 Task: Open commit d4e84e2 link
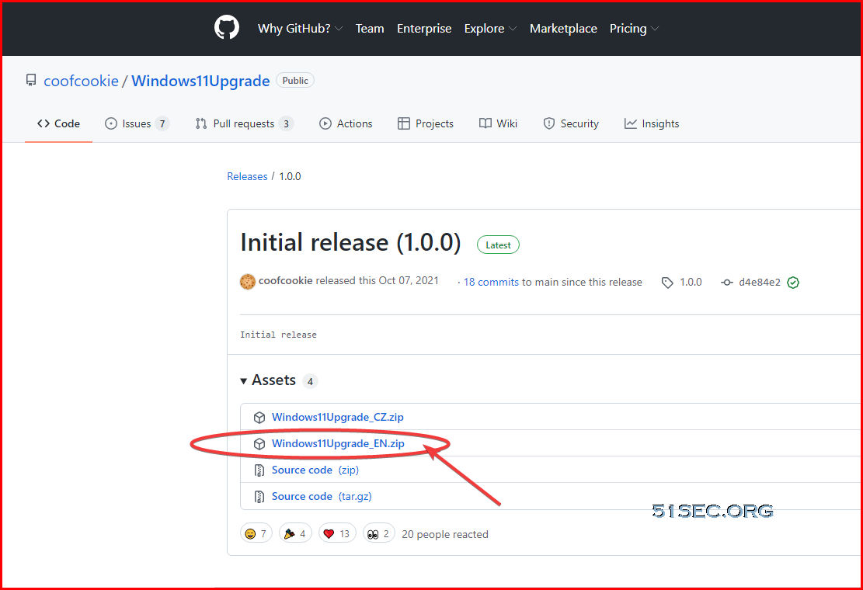pyautogui.click(x=760, y=282)
